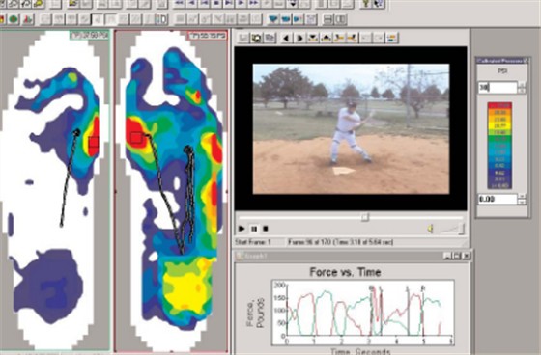Click the upper PSI value input field
541x355 pixels.
[x=498, y=88]
